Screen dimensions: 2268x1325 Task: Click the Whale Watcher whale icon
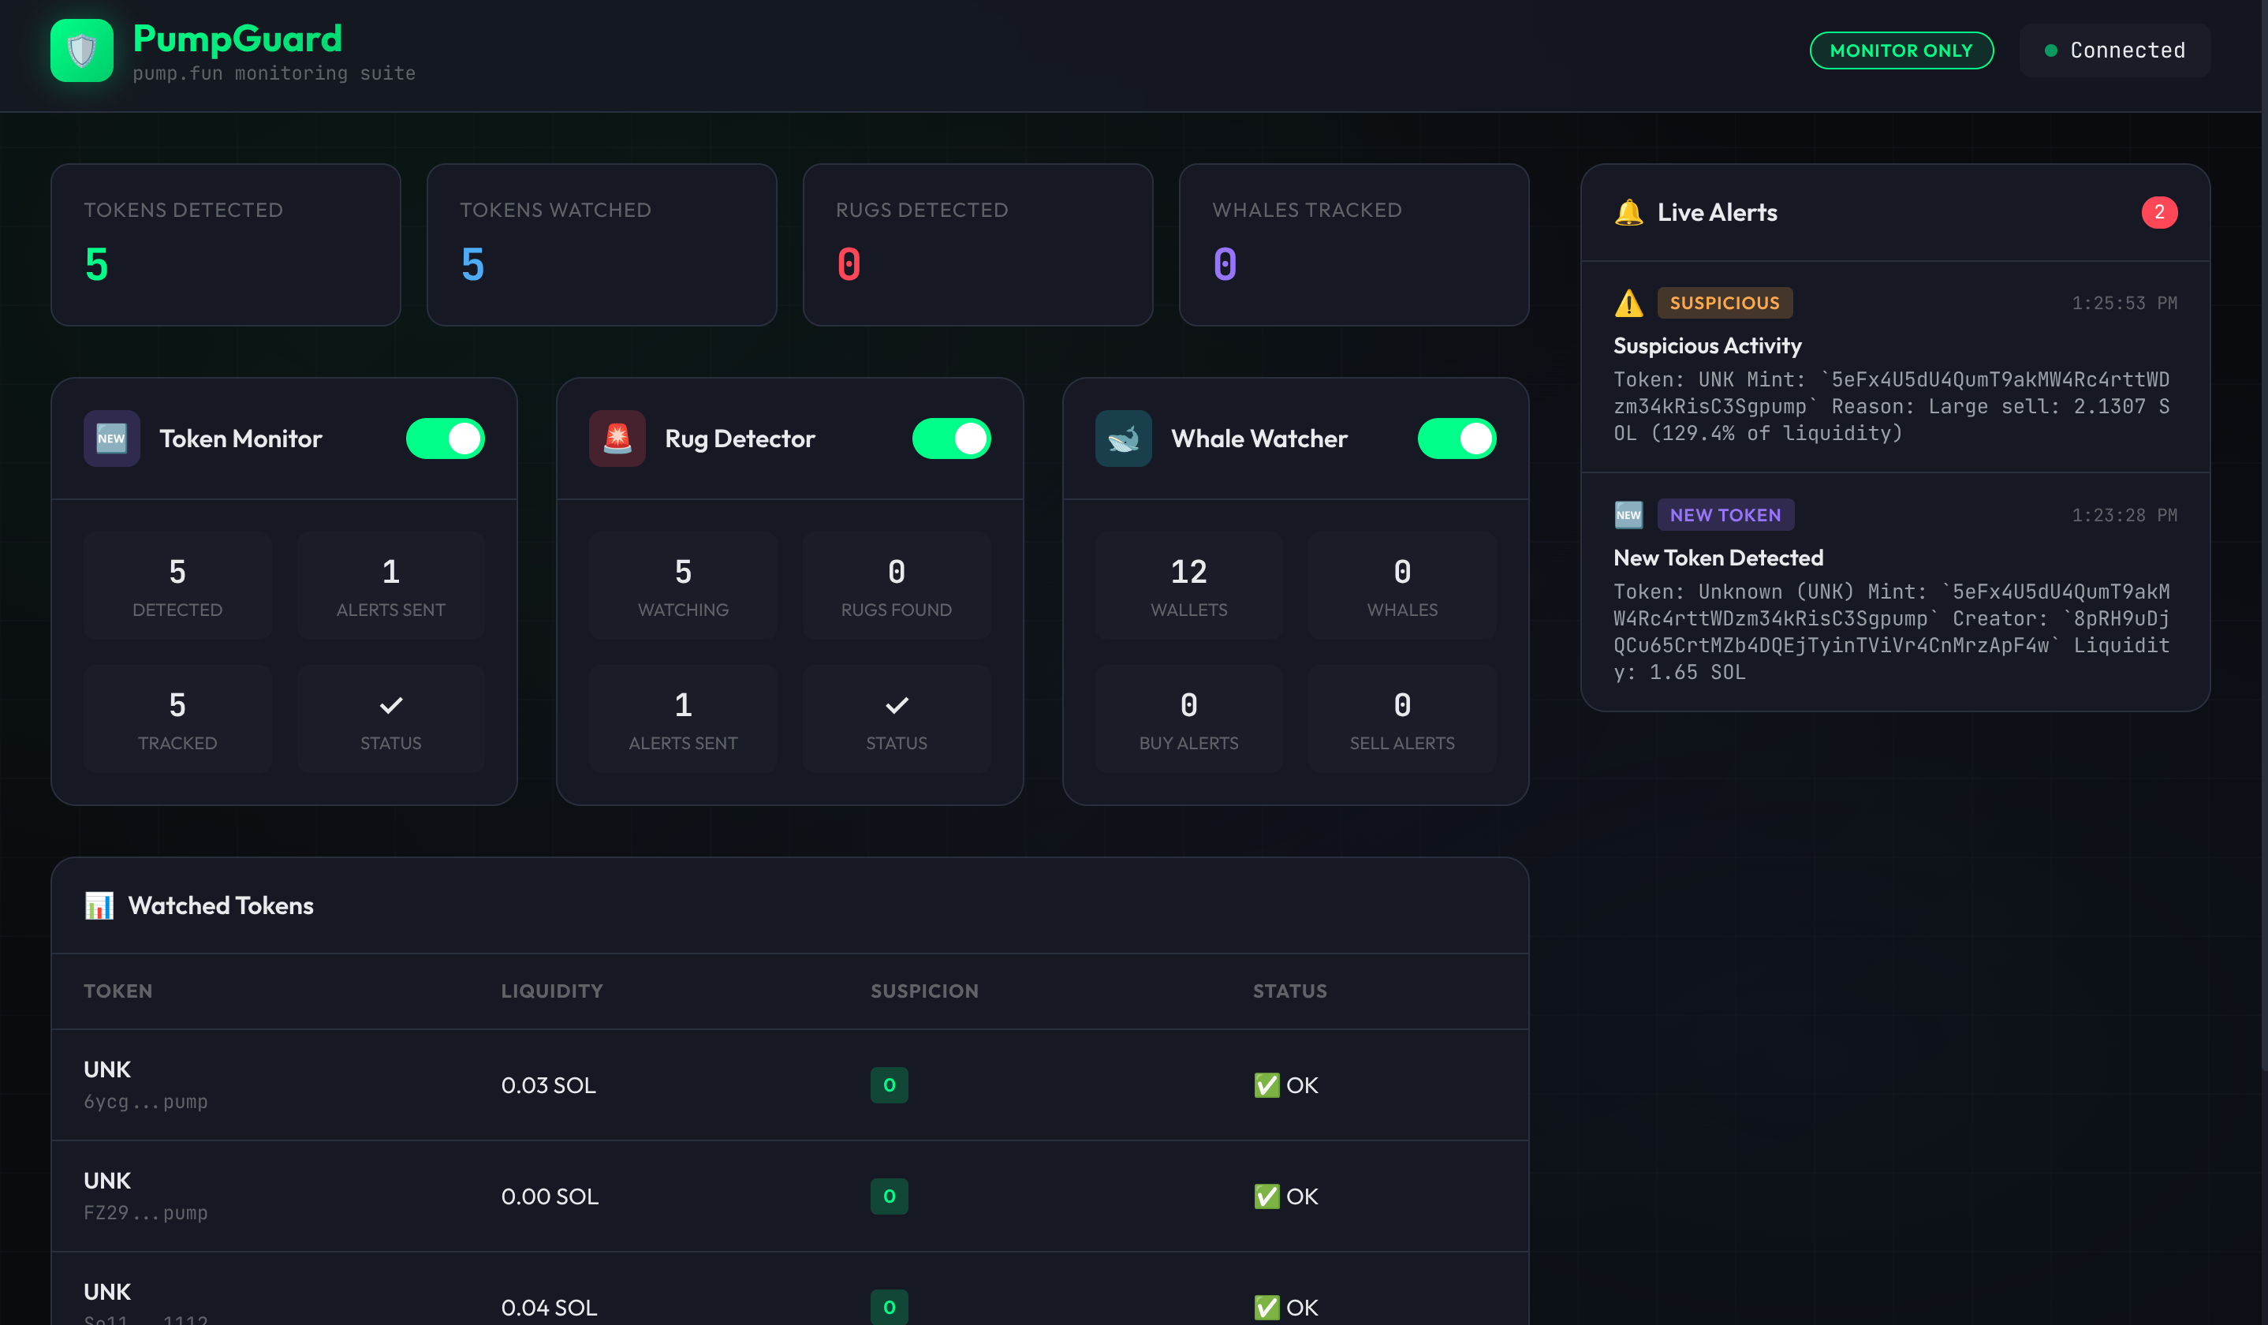pos(1123,439)
